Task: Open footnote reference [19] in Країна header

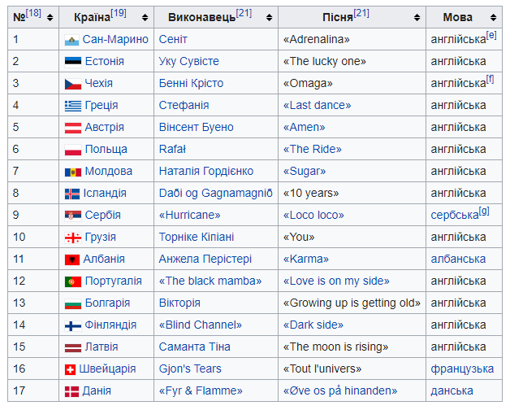Action: [x=119, y=13]
